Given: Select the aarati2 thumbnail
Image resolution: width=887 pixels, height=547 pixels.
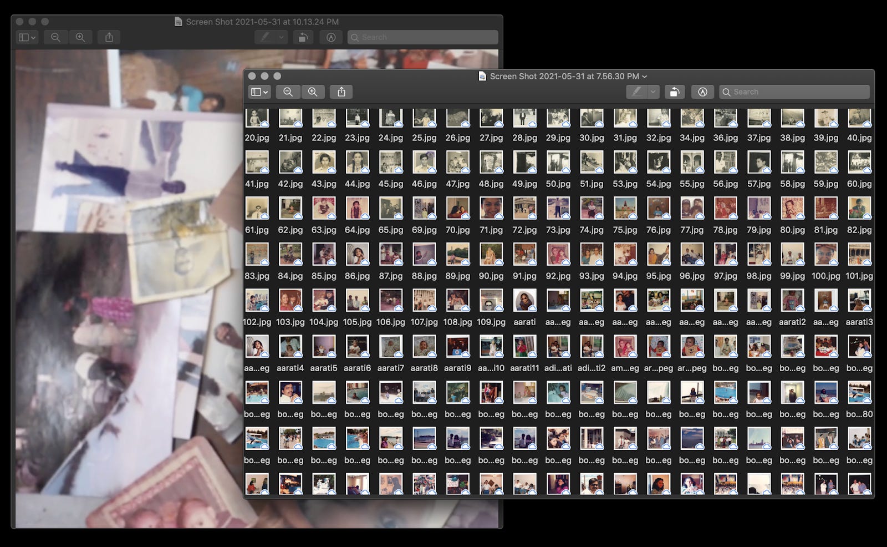Looking at the screenshot, I should (x=792, y=300).
